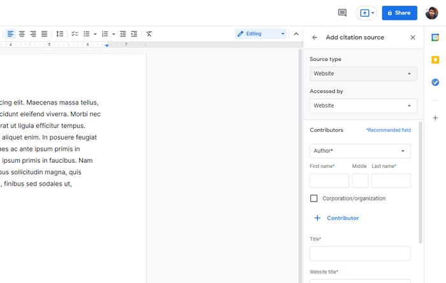
Task: Open the Source type dropdown
Action: 363,74
